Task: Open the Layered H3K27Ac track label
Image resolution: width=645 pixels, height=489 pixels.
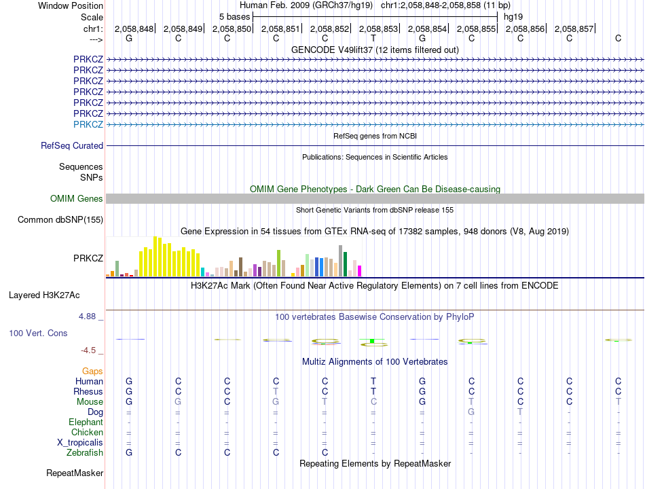Action: [44, 295]
